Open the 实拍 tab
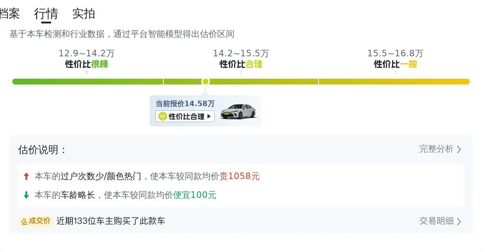The width and height of the screenshot is (482, 252). pyautogui.click(x=84, y=14)
